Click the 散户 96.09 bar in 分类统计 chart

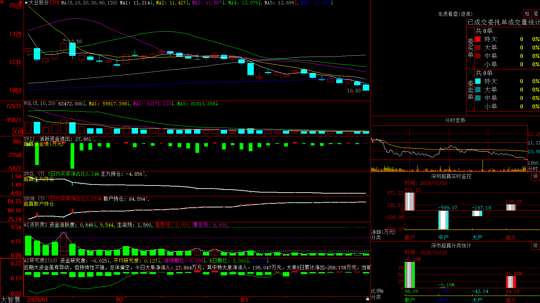(410, 275)
